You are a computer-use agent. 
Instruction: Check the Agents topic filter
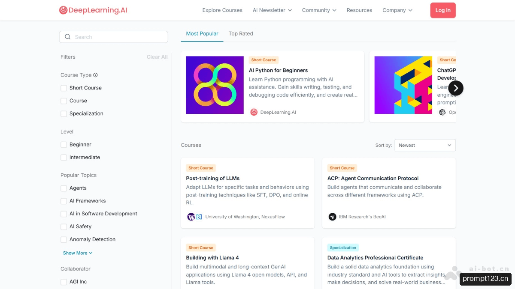[x=64, y=188]
